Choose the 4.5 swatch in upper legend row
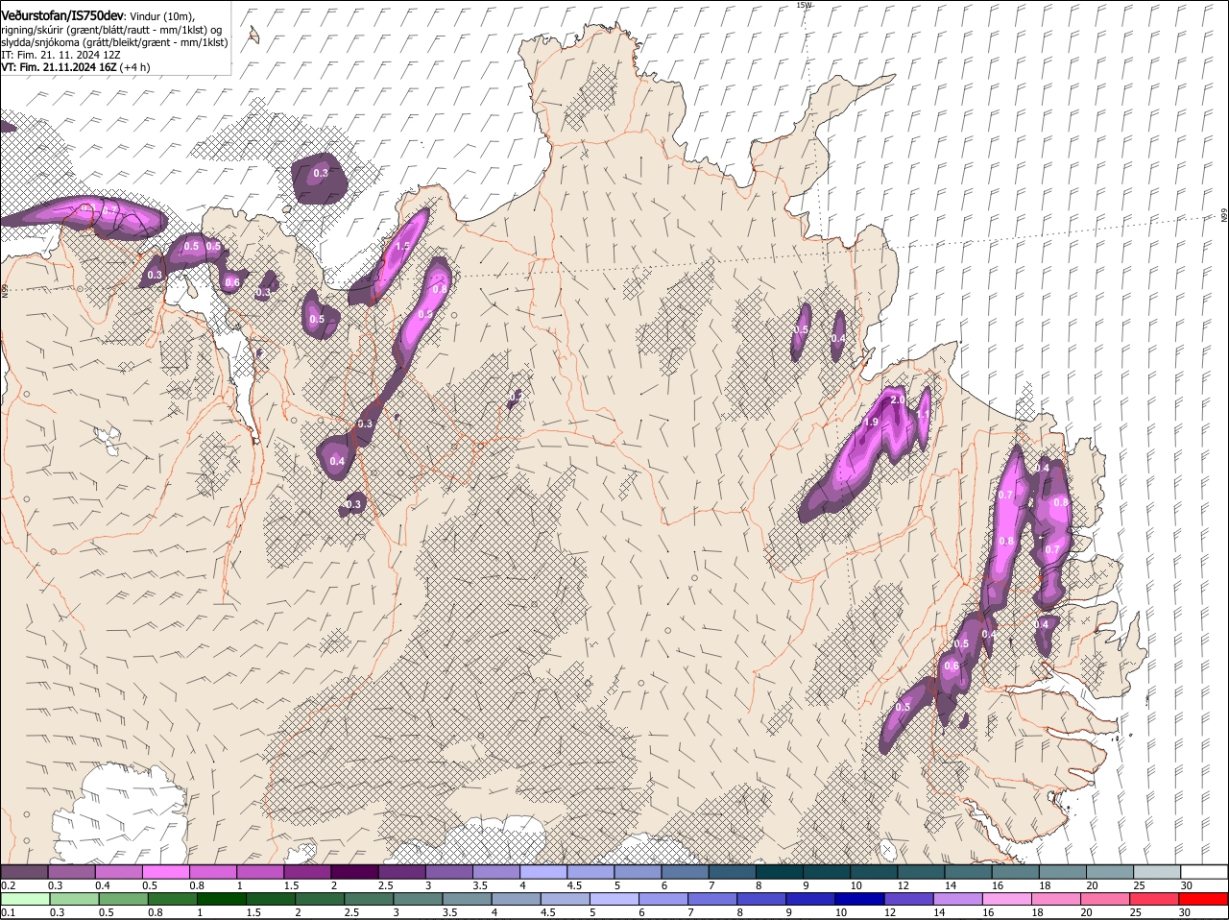The width and height of the screenshot is (1229, 920). [x=590, y=872]
